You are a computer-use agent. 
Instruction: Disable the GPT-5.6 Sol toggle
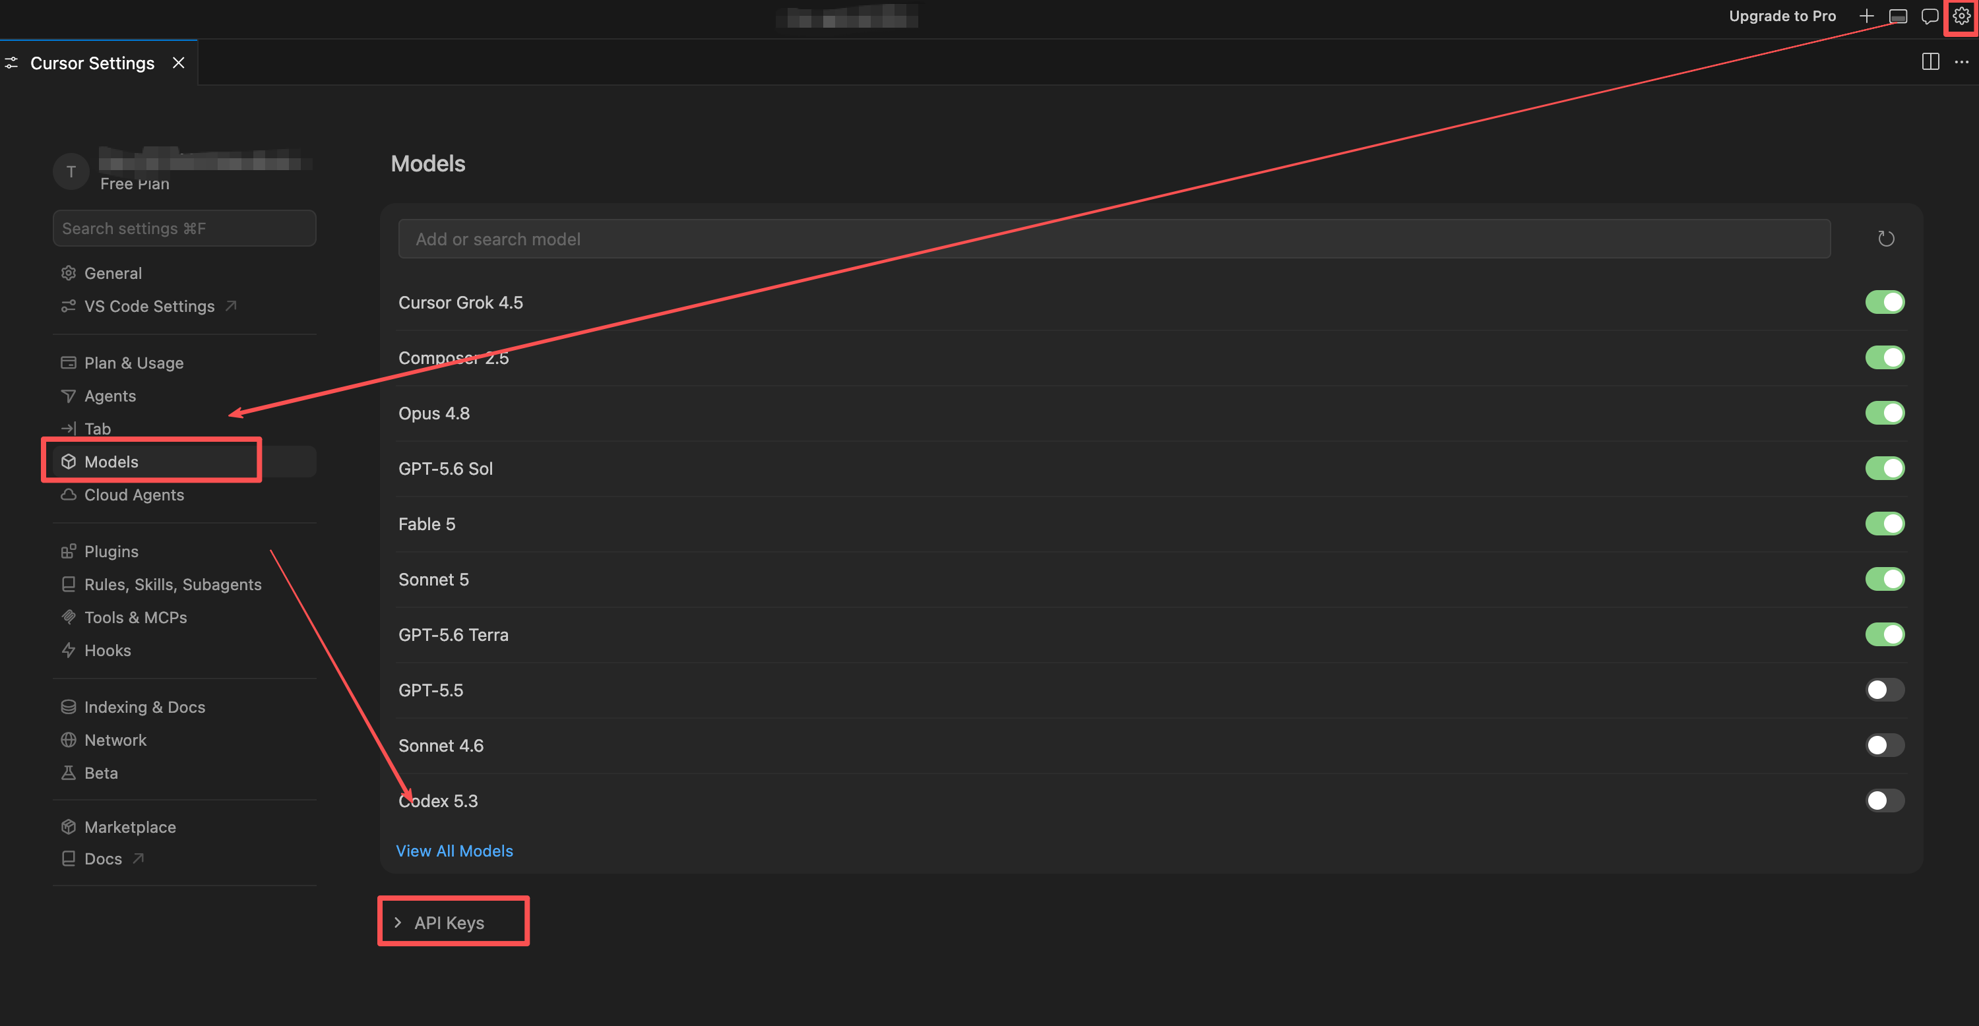tap(1885, 468)
